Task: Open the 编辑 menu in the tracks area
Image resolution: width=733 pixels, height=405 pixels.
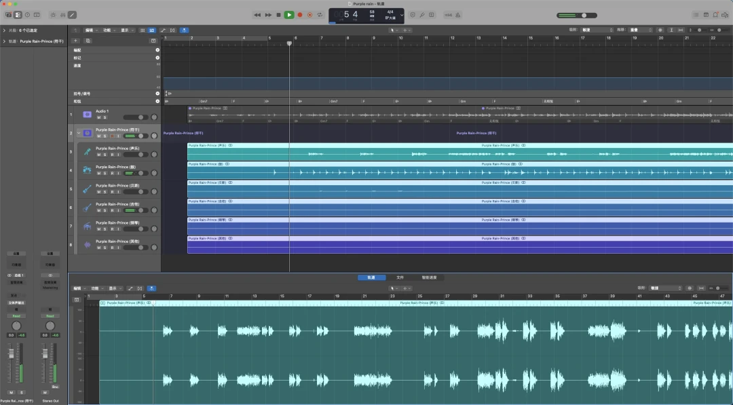Action: click(x=91, y=30)
